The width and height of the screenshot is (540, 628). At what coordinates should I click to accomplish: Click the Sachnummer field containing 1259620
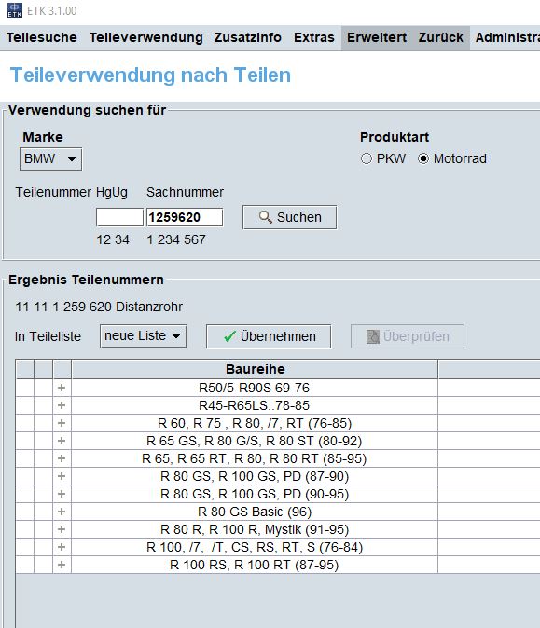click(185, 217)
